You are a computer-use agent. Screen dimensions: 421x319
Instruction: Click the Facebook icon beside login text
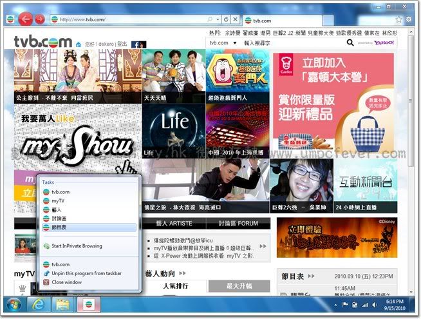(x=138, y=44)
